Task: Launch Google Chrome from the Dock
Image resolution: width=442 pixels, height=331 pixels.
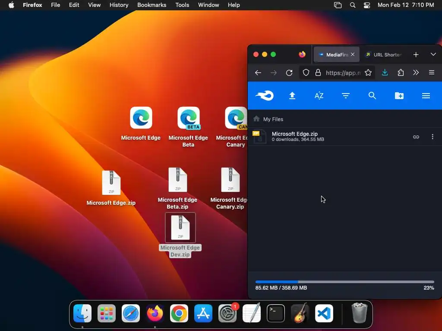Action: click(179, 313)
